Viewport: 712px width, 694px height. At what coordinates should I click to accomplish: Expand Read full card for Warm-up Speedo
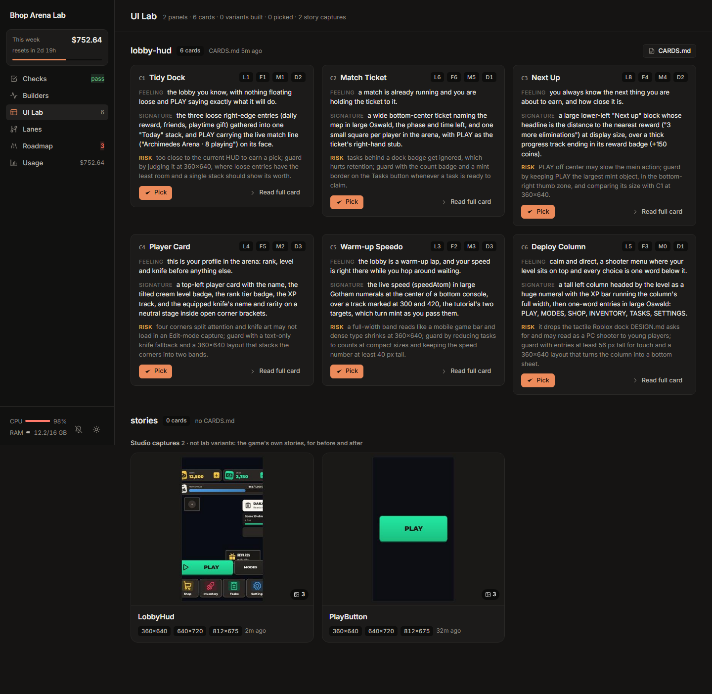tap(467, 371)
